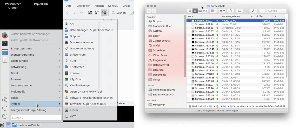The image size is (300, 128).
Task: Open Firefox from the launcher favorites
Action: click(x=5, y=35)
